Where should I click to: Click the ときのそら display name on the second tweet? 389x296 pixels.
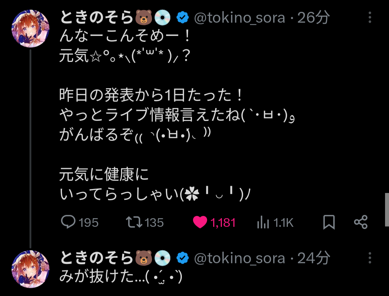point(97,258)
